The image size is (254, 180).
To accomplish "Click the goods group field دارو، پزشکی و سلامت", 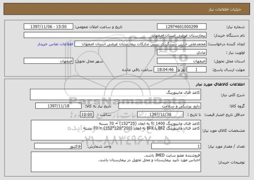I will (x=160, y=106).
